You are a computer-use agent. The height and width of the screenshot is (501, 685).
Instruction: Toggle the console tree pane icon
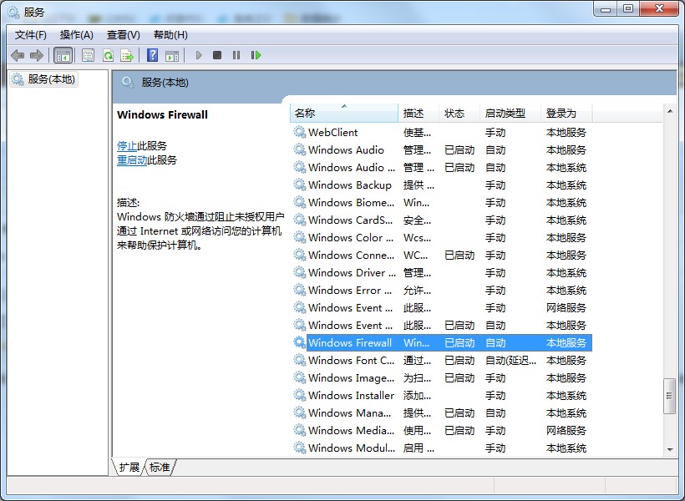pyautogui.click(x=63, y=54)
